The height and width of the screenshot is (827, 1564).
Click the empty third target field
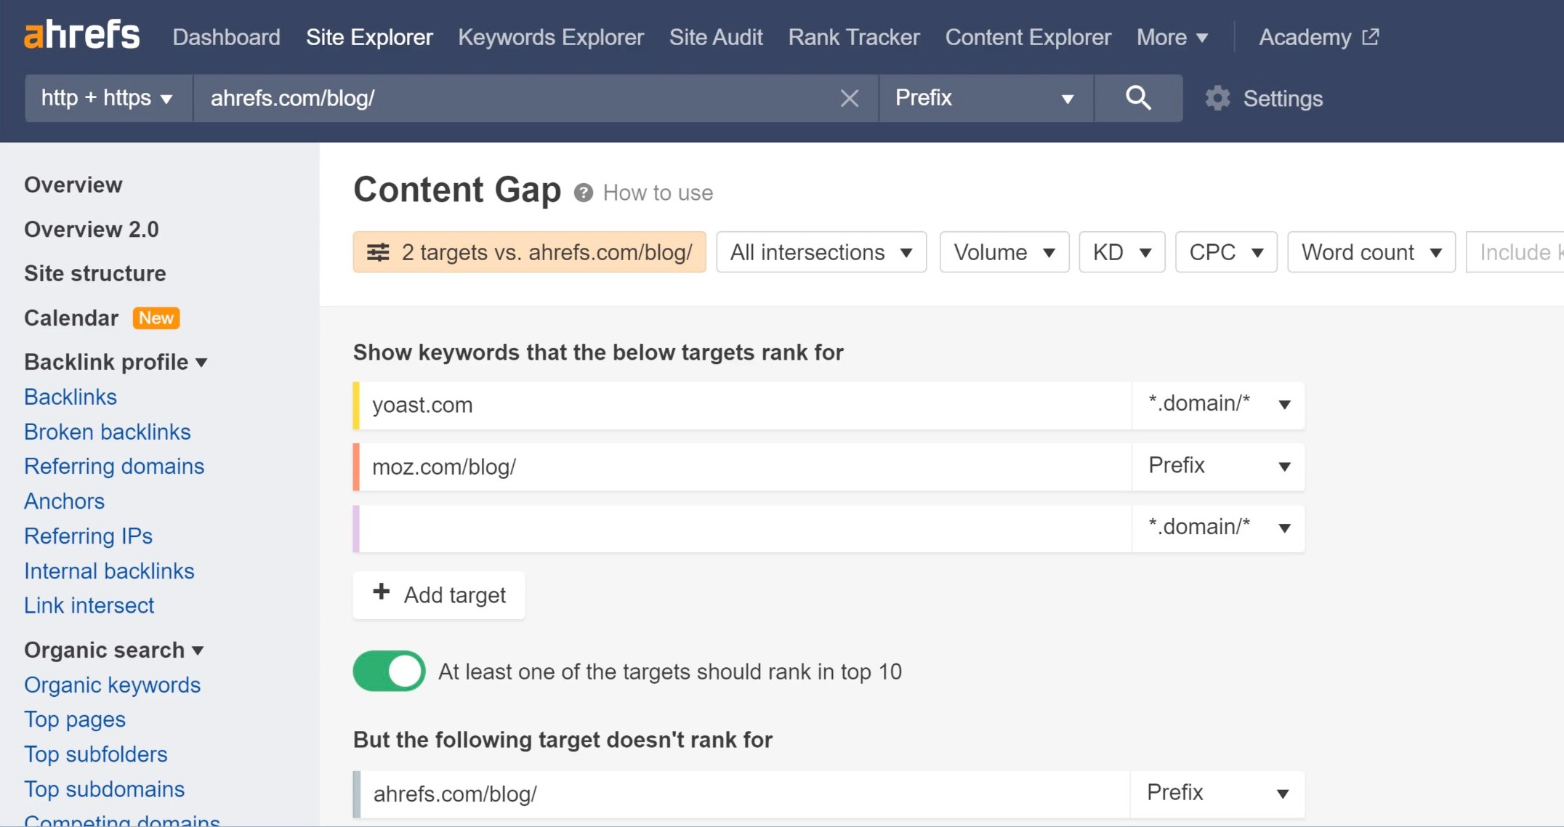(x=746, y=528)
